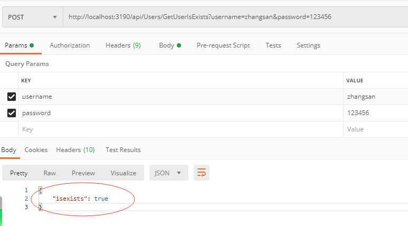The width and height of the screenshot is (408, 226).
Task: Switch to the request Body tab
Action: 170,45
